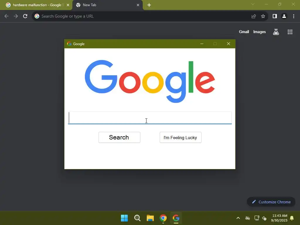This screenshot has width=300, height=225.
Task: Bookmark this tab with the star icon
Action: click(x=263, y=16)
